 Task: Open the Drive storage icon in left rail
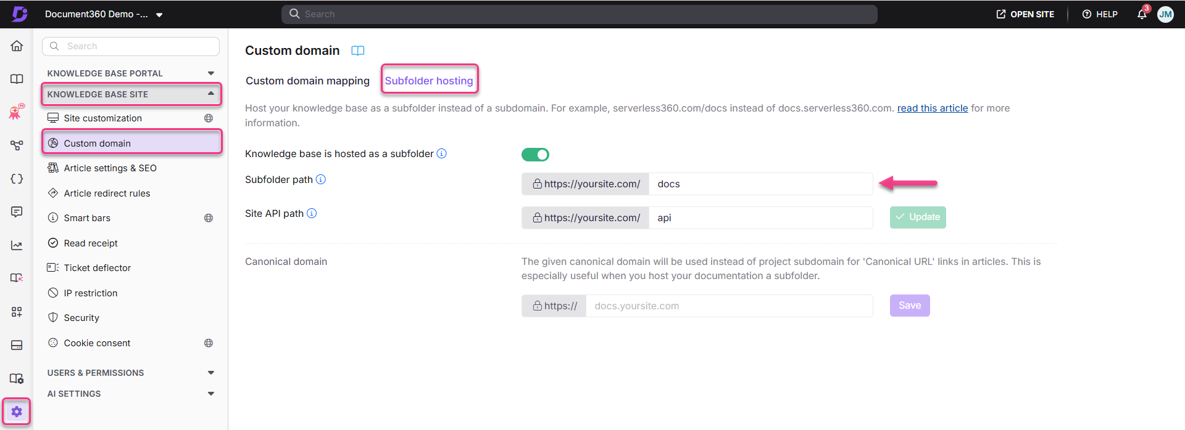(x=17, y=345)
